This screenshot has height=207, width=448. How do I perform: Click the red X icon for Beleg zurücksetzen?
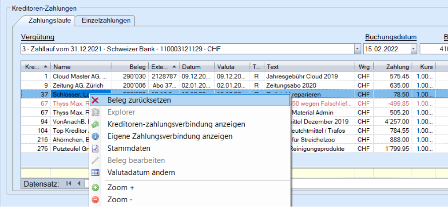click(x=95, y=100)
